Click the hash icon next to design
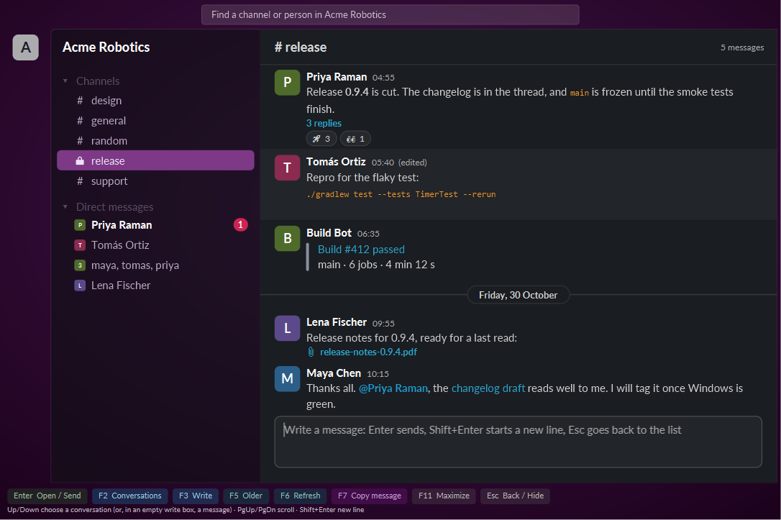Image resolution: width=781 pixels, height=520 pixels. 80,101
